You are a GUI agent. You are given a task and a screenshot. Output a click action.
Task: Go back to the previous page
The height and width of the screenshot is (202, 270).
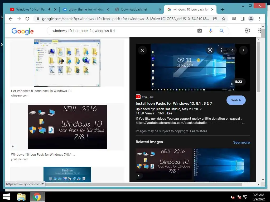pos(11,19)
